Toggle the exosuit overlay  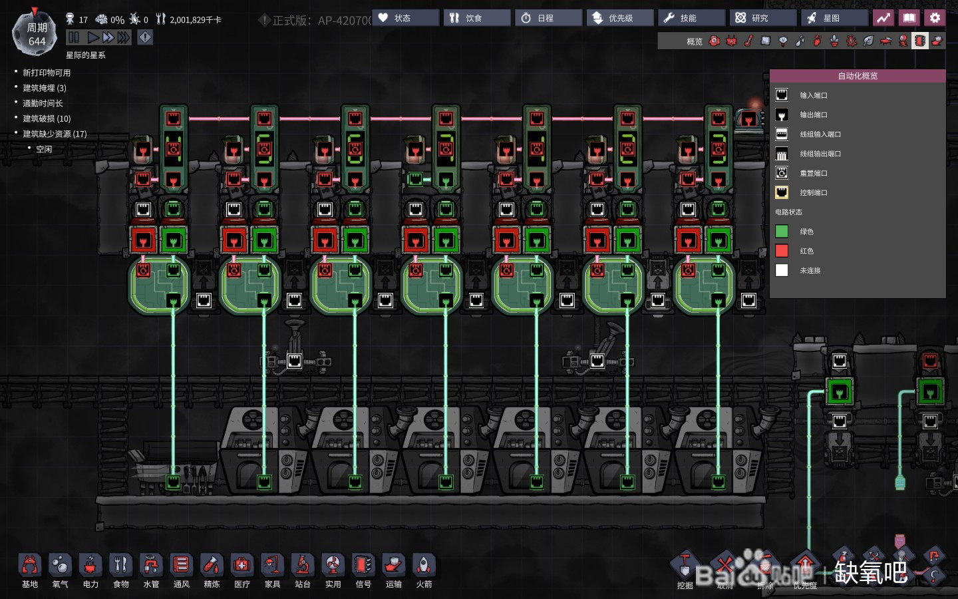pyautogui.click(x=903, y=41)
